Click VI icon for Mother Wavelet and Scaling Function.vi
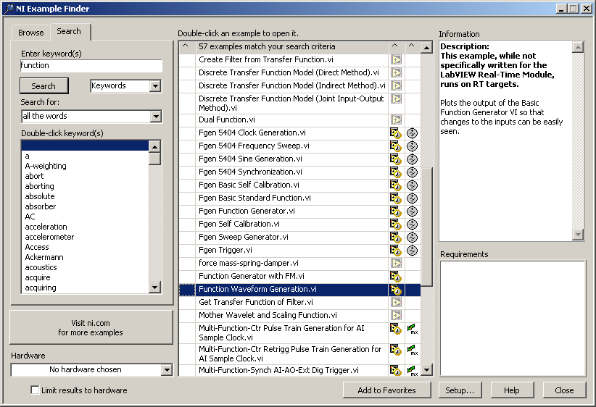Image resolution: width=596 pixels, height=407 pixels. (x=396, y=315)
